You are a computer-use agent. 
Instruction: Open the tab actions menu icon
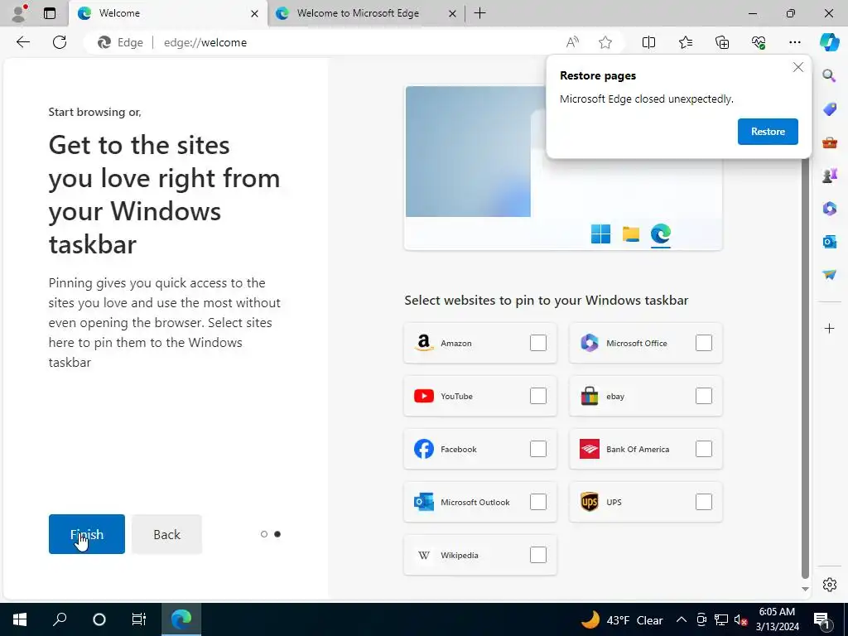click(50, 13)
